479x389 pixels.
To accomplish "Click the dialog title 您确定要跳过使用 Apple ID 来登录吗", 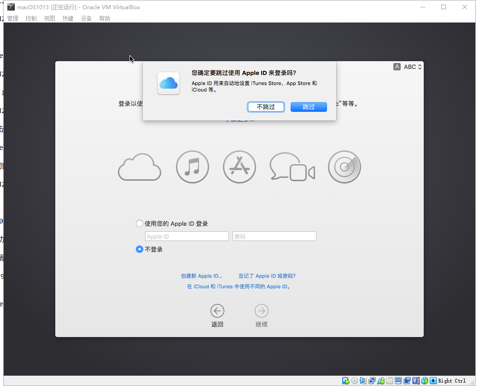I will click(x=244, y=73).
